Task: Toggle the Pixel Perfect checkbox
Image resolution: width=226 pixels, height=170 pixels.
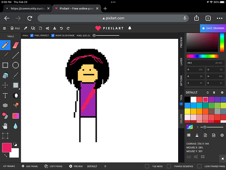Action: (x=32, y=35)
